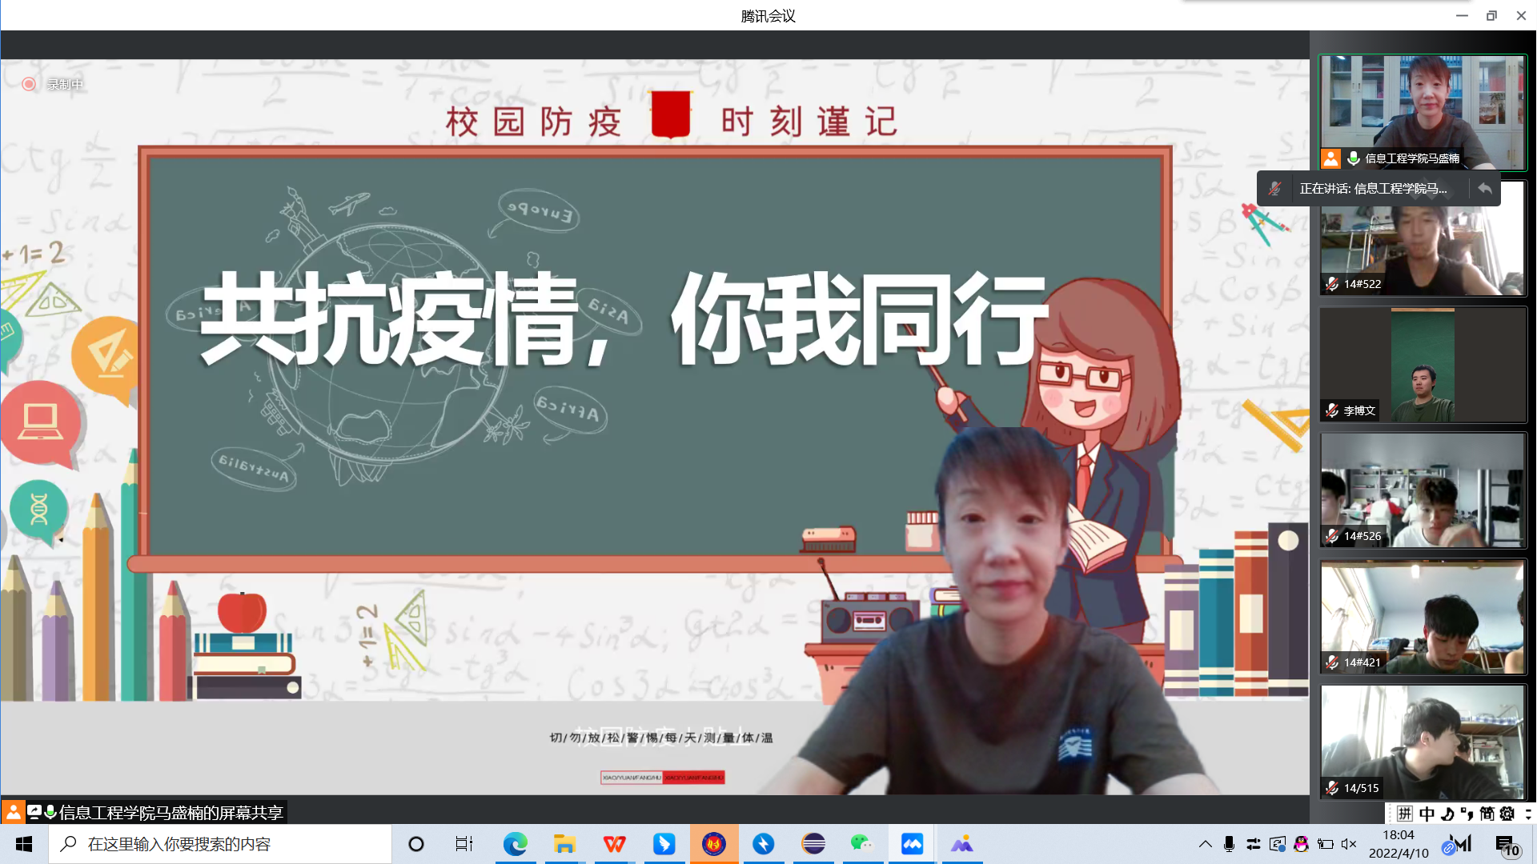Open Microsoft Edge from the taskbar

pos(515,844)
